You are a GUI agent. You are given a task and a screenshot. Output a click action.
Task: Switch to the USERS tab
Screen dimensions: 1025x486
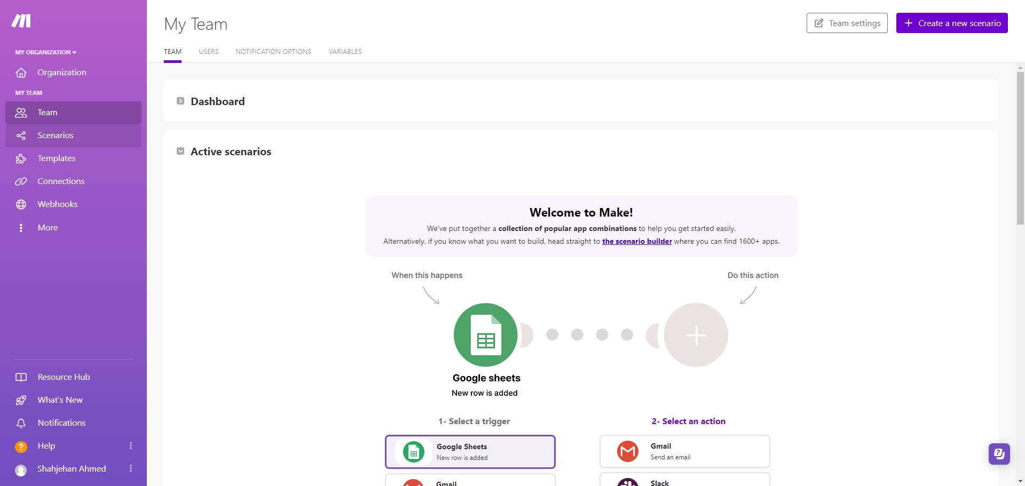208,51
